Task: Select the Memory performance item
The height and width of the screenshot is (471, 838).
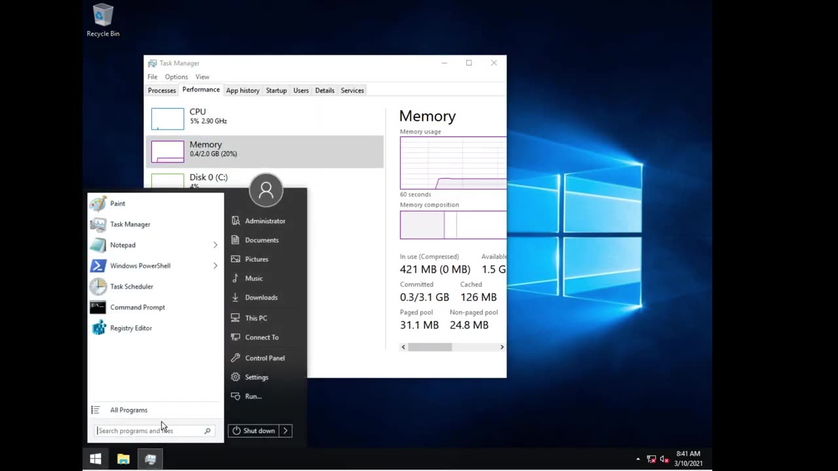Action: pyautogui.click(x=264, y=151)
